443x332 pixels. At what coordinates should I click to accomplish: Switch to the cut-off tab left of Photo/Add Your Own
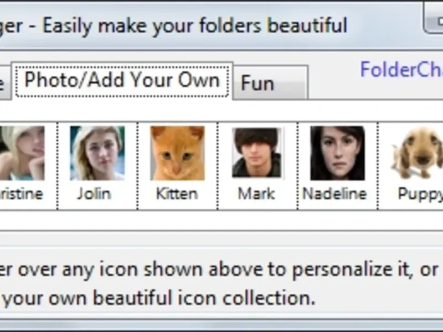(x=4, y=84)
